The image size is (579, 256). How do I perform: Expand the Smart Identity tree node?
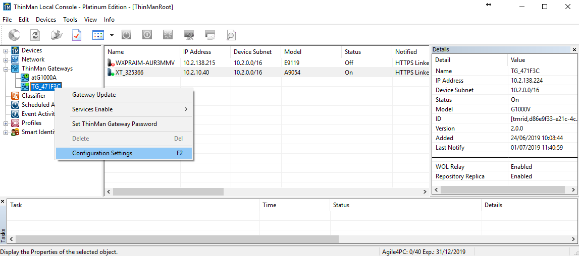6,133
